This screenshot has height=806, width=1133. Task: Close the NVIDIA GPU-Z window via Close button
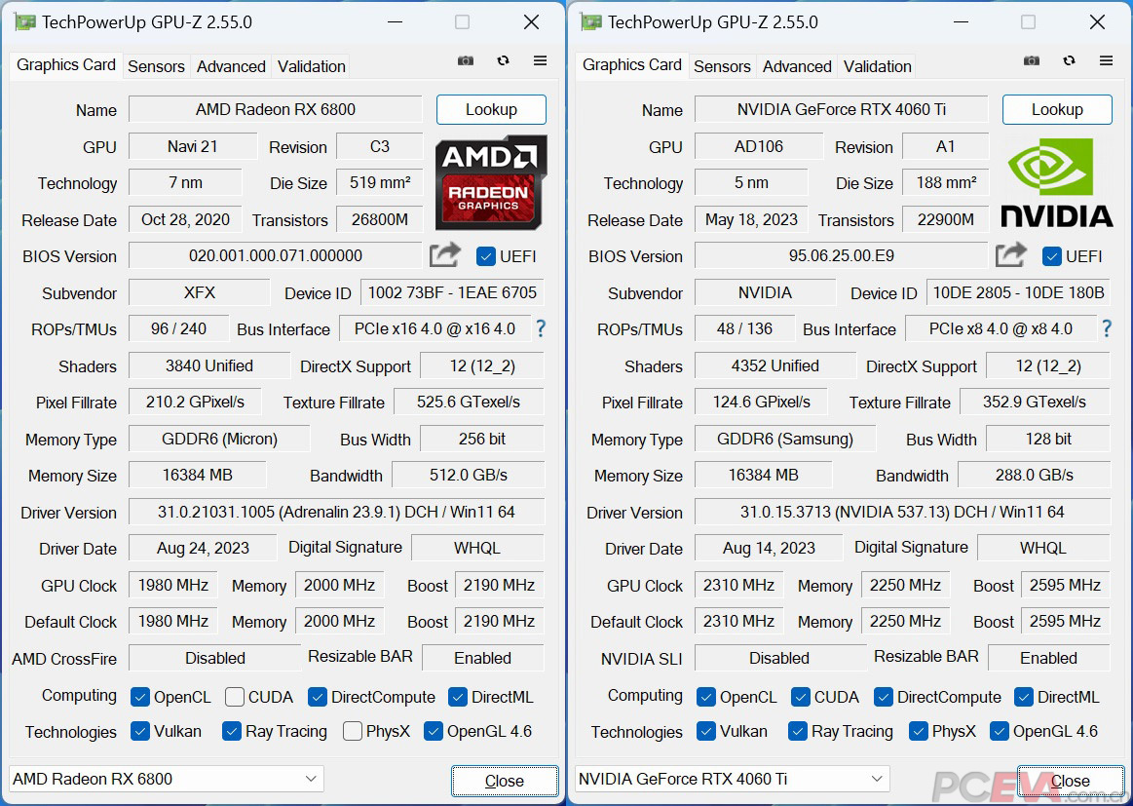1070,780
